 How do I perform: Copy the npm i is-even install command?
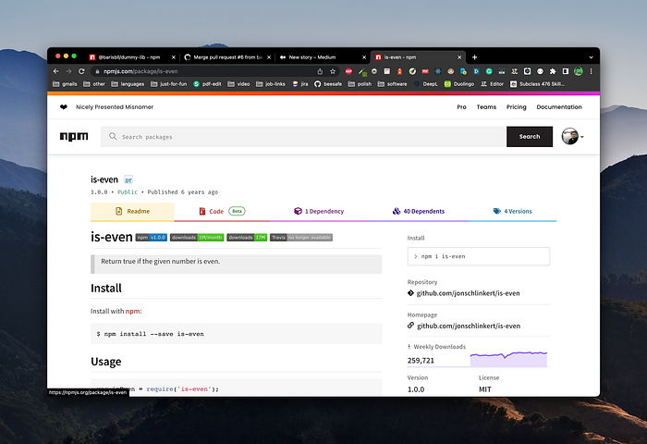[479, 256]
